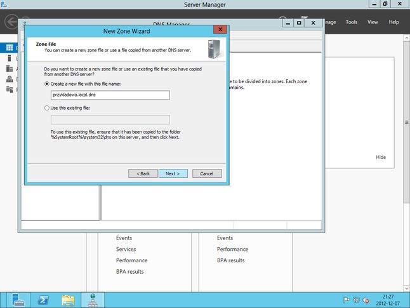This screenshot has height=308, width=410.
Task: Open Services in the left server tile
Action: [x=126, y=249]
